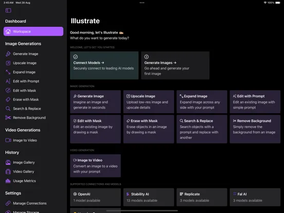The width and height of the screenshot is (284, 213).
Task: Click the Video Gallery icon in sidebar
Action: tap(8, 171)
